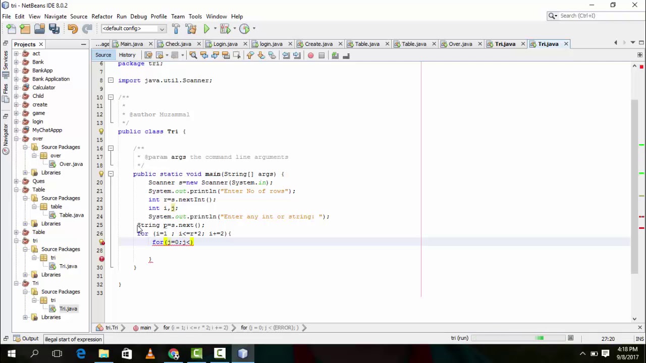Select Over.java in the Projects tree

click(x=66, y=164)
